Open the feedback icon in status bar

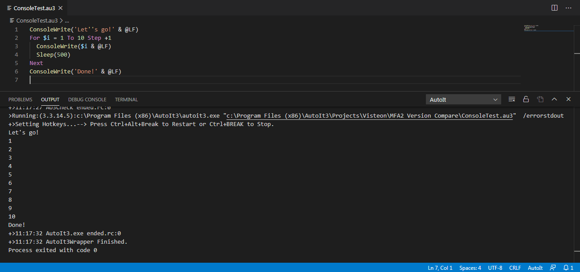[553, 268]
